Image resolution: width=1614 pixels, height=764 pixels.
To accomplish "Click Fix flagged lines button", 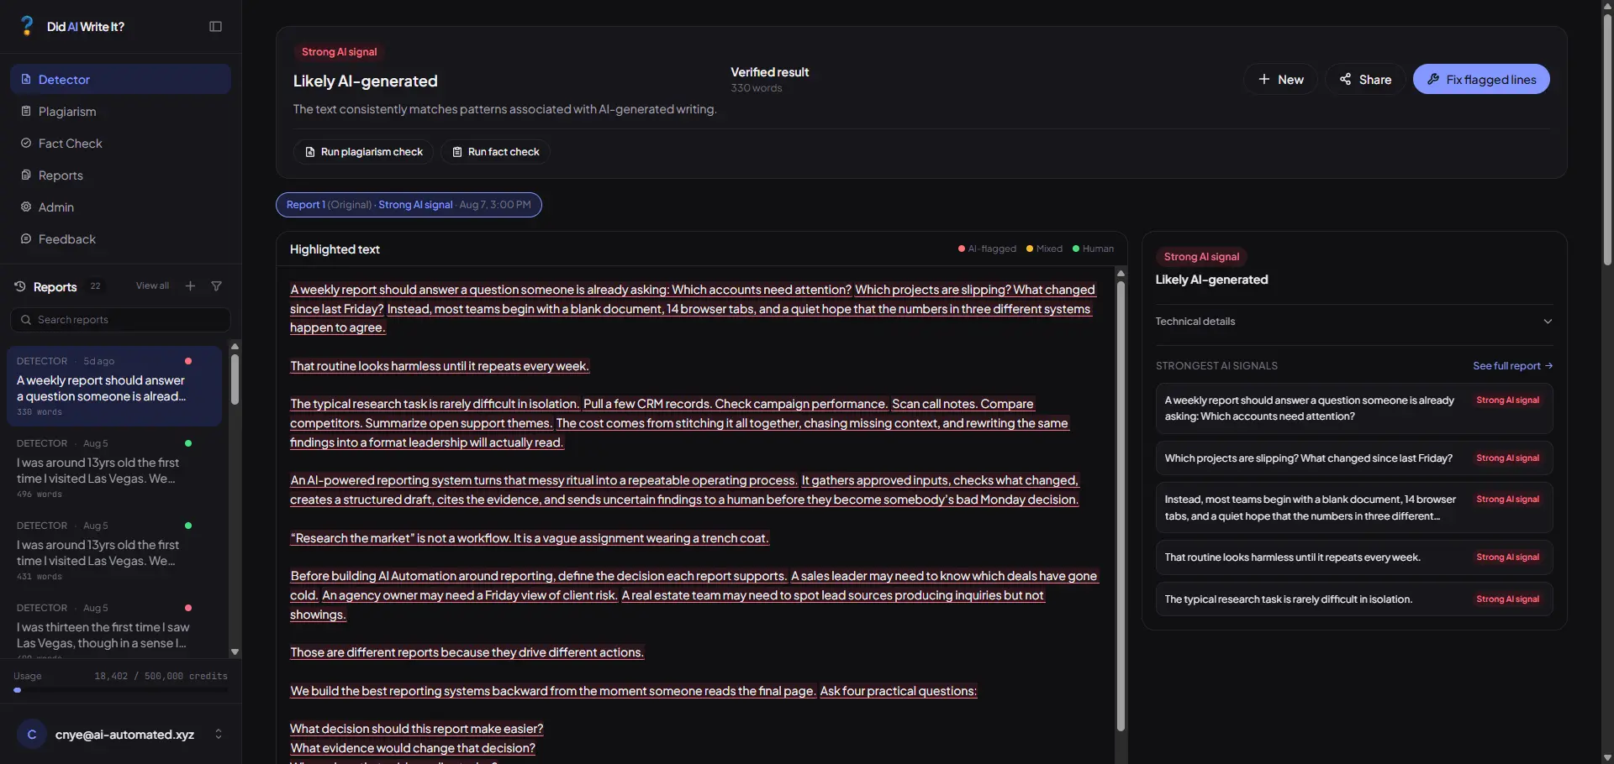I will pyautogui.click(x=1481, y=79).
